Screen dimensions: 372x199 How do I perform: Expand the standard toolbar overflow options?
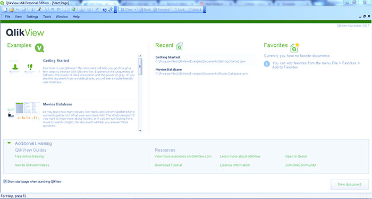pos(115,10)
